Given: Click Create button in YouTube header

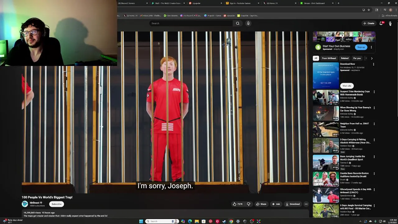Looking at the screenshot, I should coord(369,23).
